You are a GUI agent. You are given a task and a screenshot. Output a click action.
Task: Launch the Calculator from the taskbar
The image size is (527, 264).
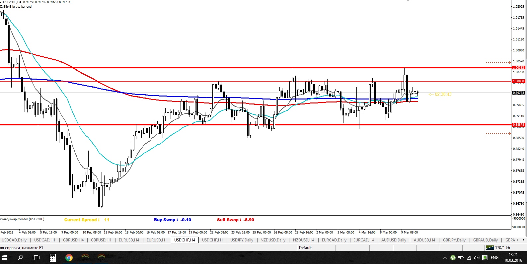pyautogui.click(x=52, y=257)
